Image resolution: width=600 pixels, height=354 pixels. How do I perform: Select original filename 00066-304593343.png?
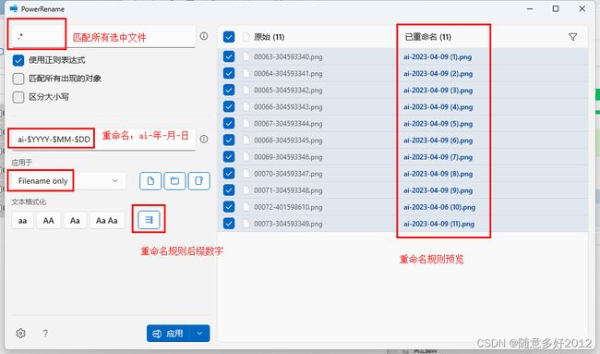coord(288,107)
